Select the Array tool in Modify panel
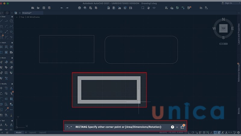This screenshot has width=241, height=136. (x=11, y=99)
